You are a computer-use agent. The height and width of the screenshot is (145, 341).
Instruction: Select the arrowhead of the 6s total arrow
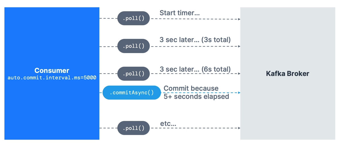[239, 73]
